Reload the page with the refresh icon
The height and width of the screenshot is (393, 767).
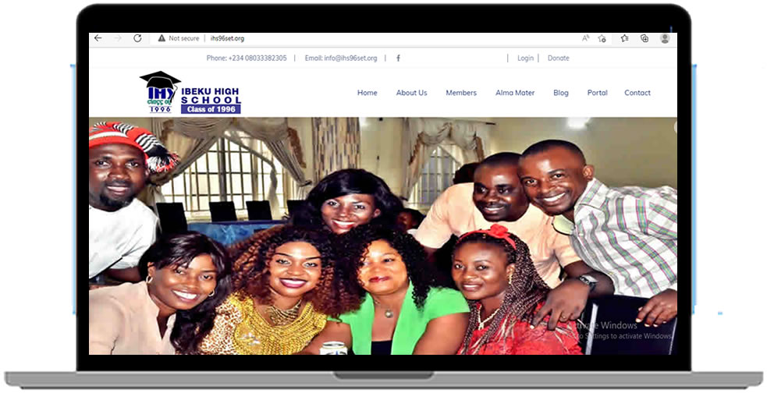pyautogui.click(x=137, y=38)
